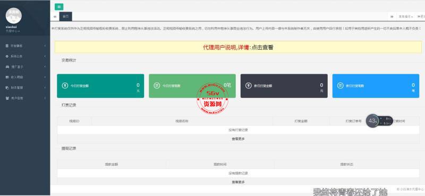Click the 没有提款记录 empty row
The width and height of the screenshot is (425, 196).
[x=238, y=173]
